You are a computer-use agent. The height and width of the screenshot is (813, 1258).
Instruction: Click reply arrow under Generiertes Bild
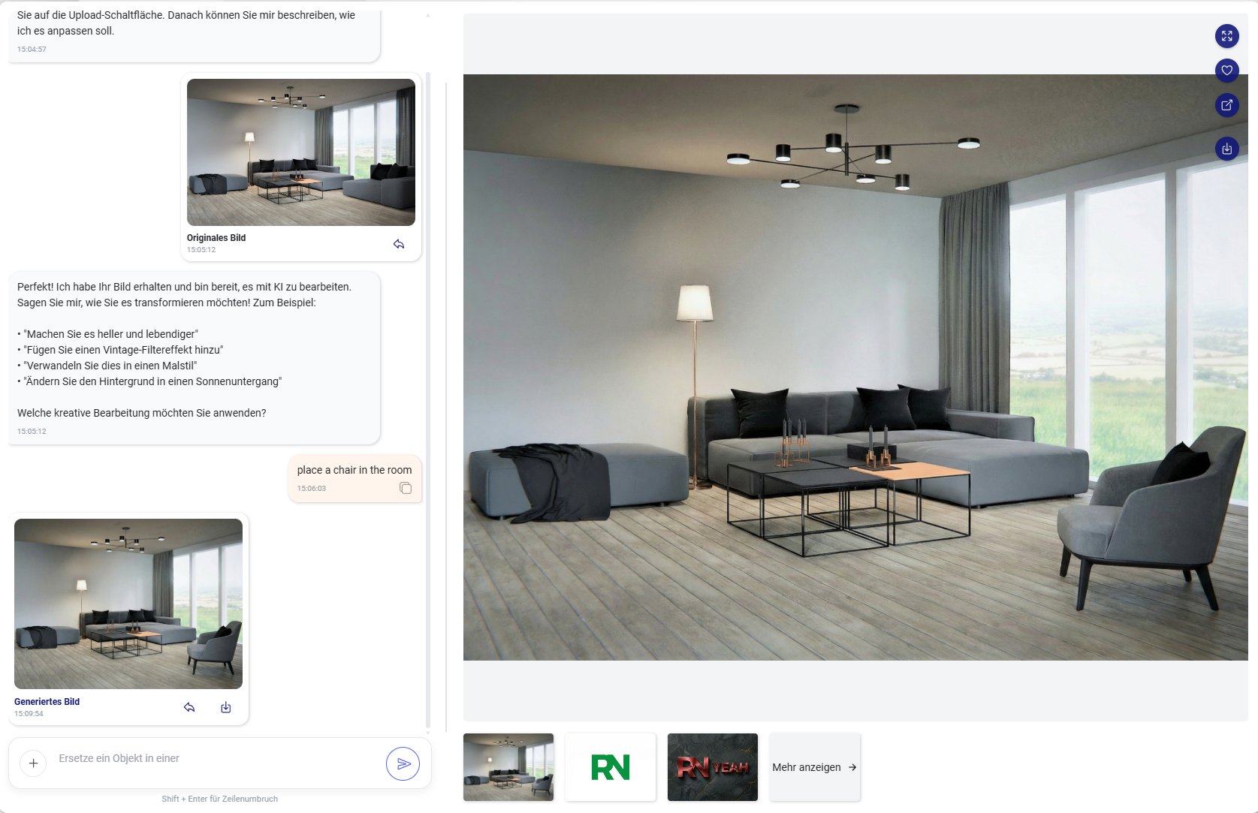click(189, 707)
